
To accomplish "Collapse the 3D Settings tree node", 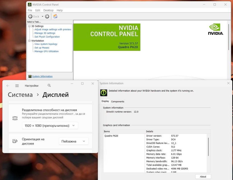I will coord(29,26).
